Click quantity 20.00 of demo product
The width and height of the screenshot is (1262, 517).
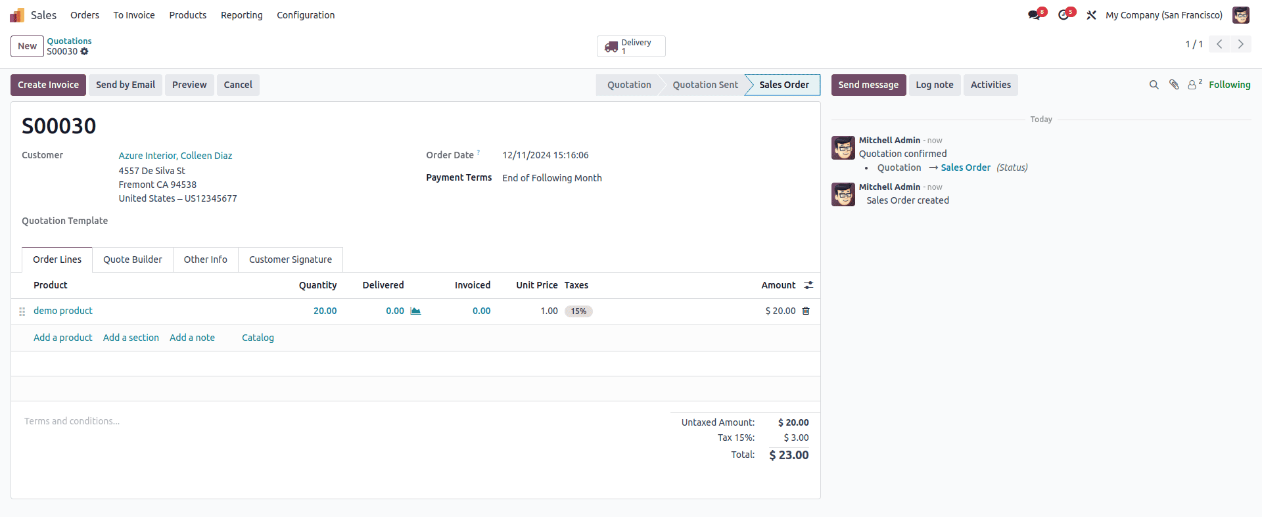pyautogui.click(x=325, y=311)
